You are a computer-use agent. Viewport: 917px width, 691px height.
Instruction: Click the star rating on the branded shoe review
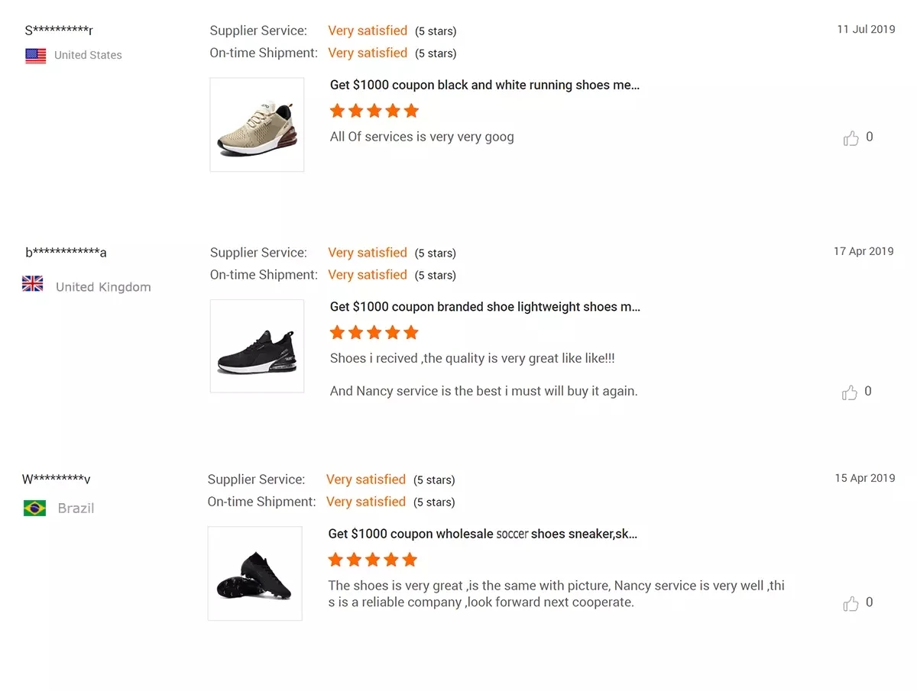[x=374, y=332]
